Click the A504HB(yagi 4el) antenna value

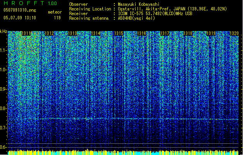tap(136, 18)
